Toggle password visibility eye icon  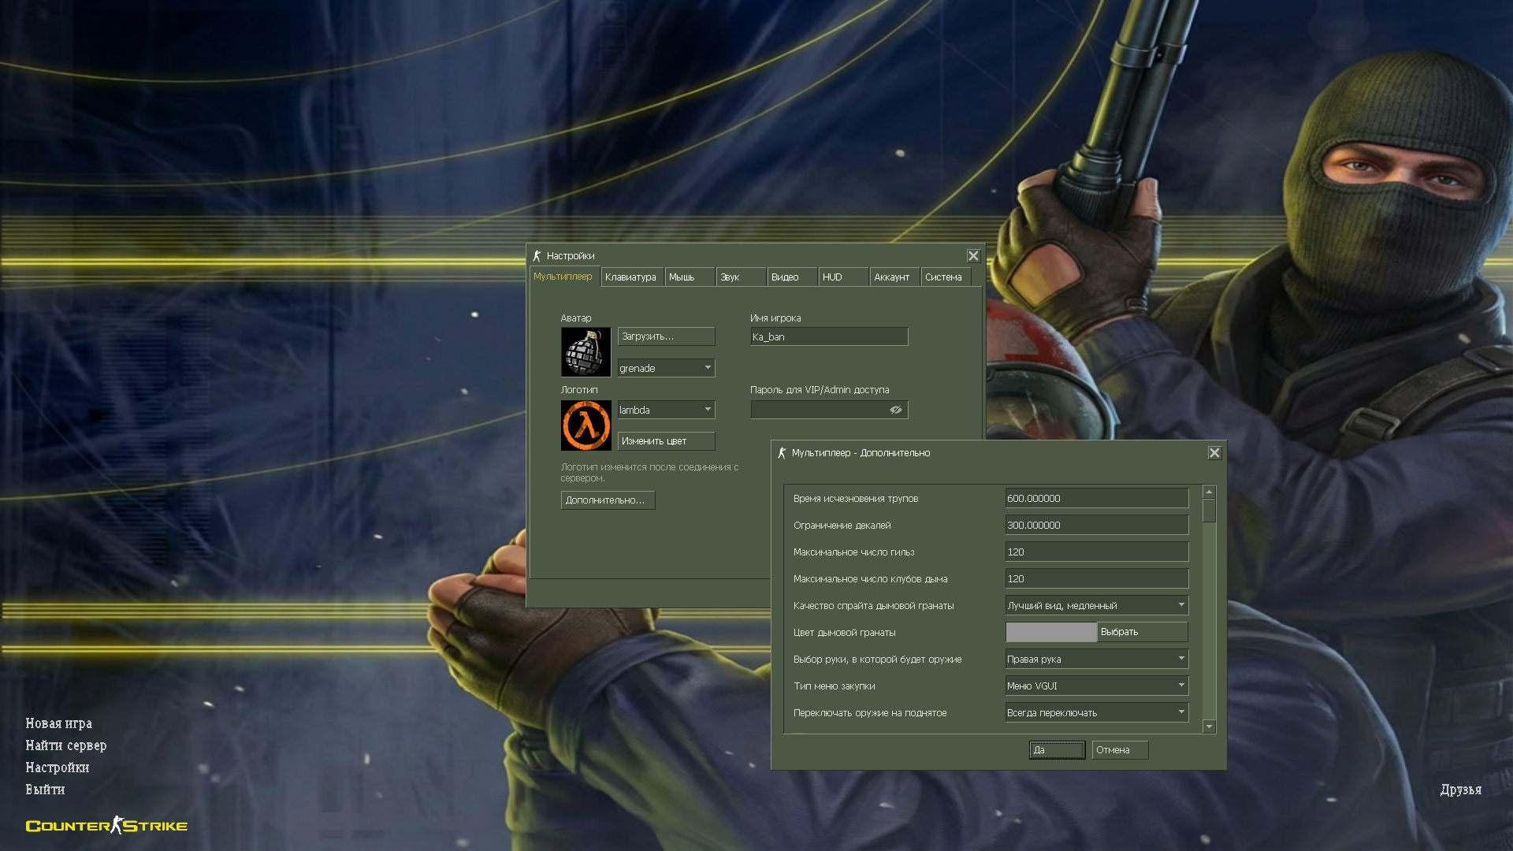pyautogui.click(x=896, y=410)
